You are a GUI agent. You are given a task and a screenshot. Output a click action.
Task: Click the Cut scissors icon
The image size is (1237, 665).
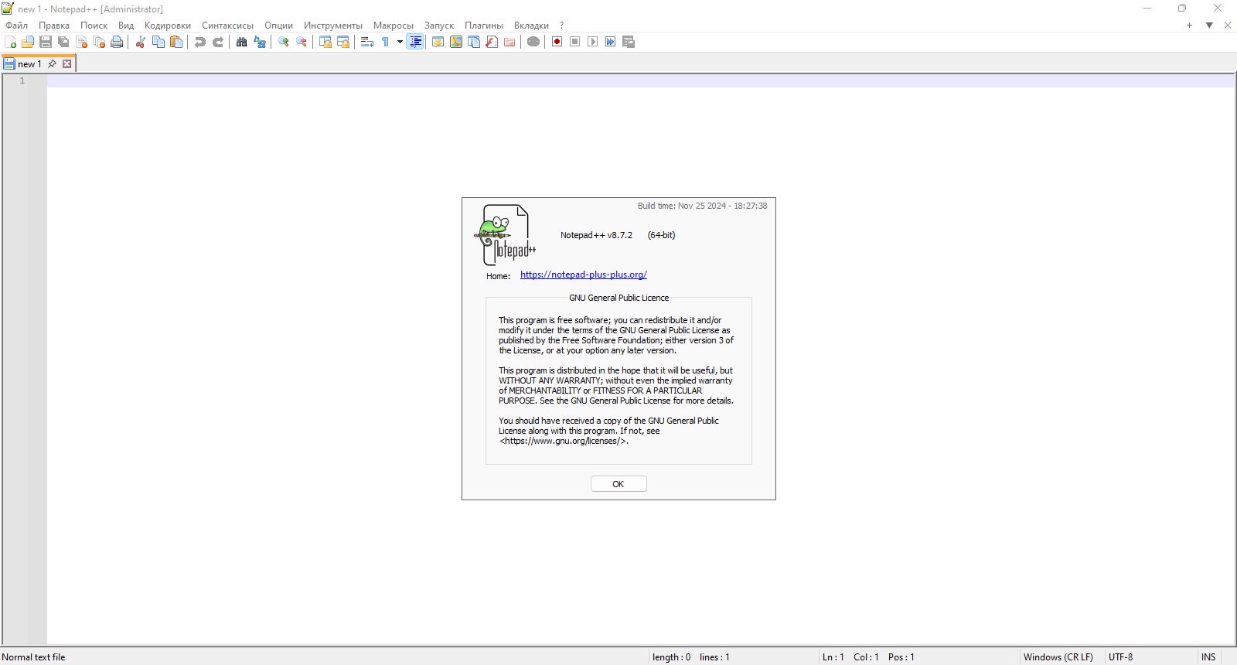(141, 42)
